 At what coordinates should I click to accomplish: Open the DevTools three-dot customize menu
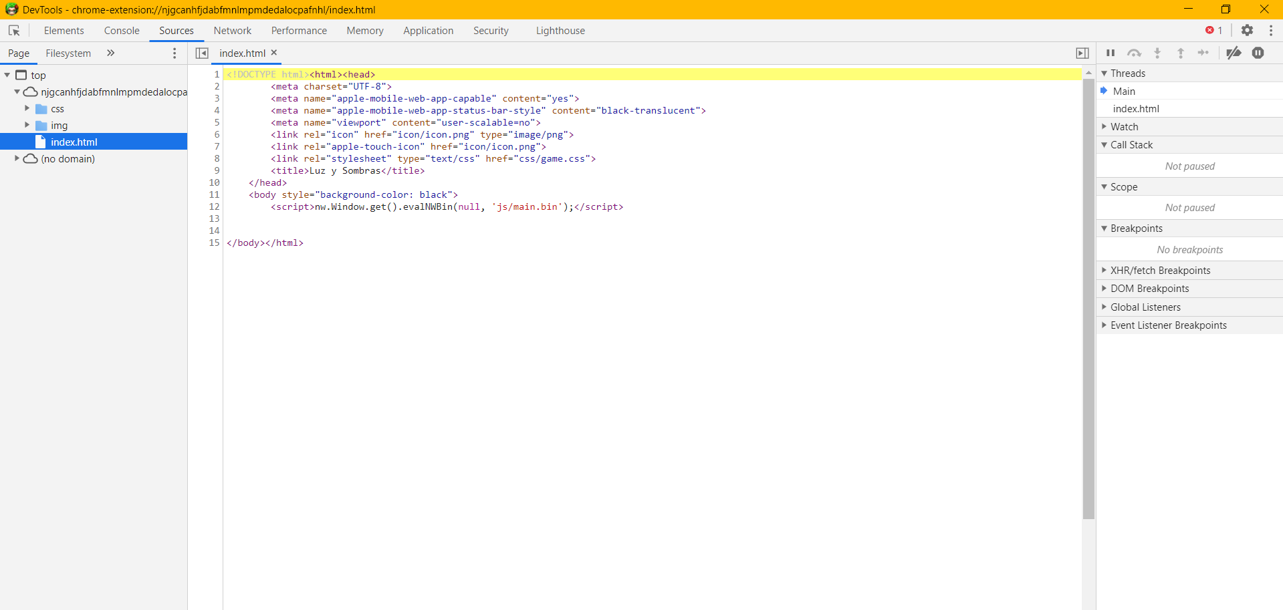(x=1271, y=31)
